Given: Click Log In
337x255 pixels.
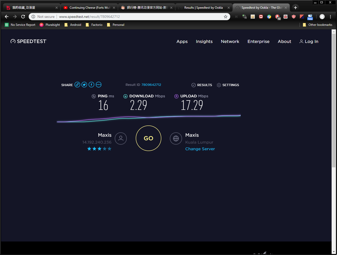Looking at the screenshot, I should (309, 41).
